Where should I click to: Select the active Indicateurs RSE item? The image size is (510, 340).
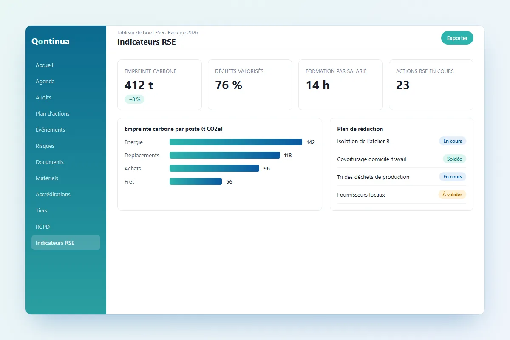tap(66, 243)
